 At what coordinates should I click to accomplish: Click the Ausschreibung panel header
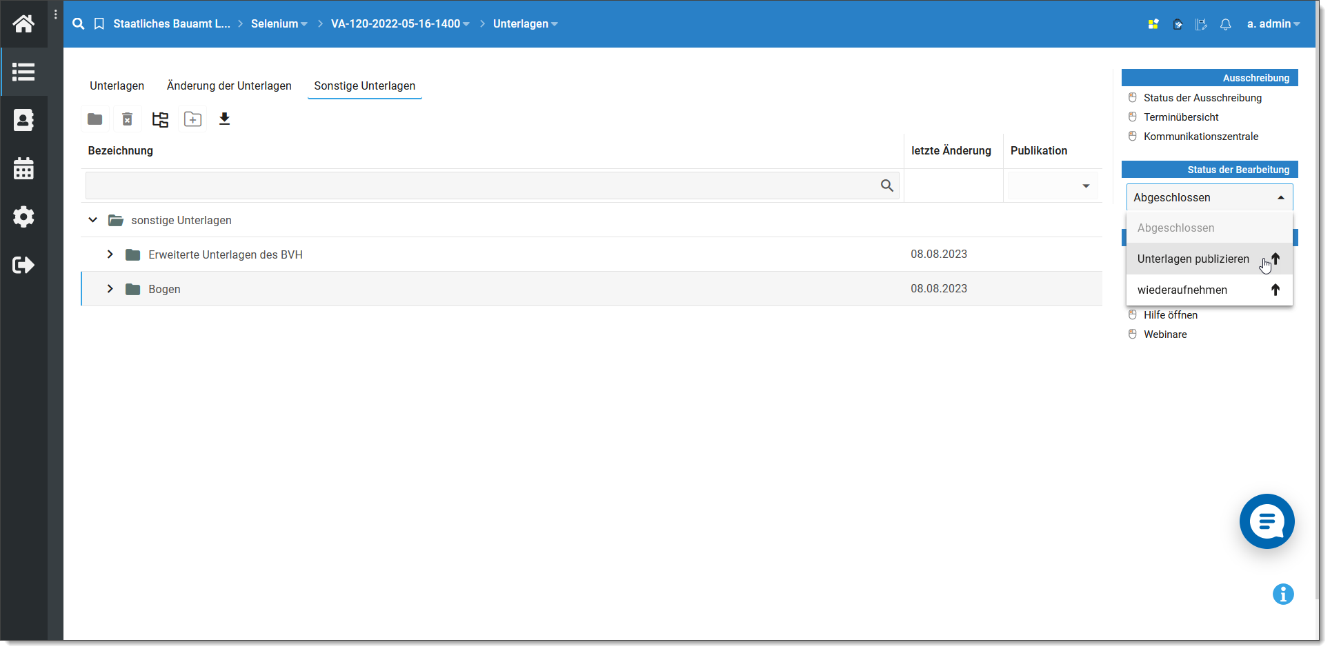click(x=1210, y=78)
